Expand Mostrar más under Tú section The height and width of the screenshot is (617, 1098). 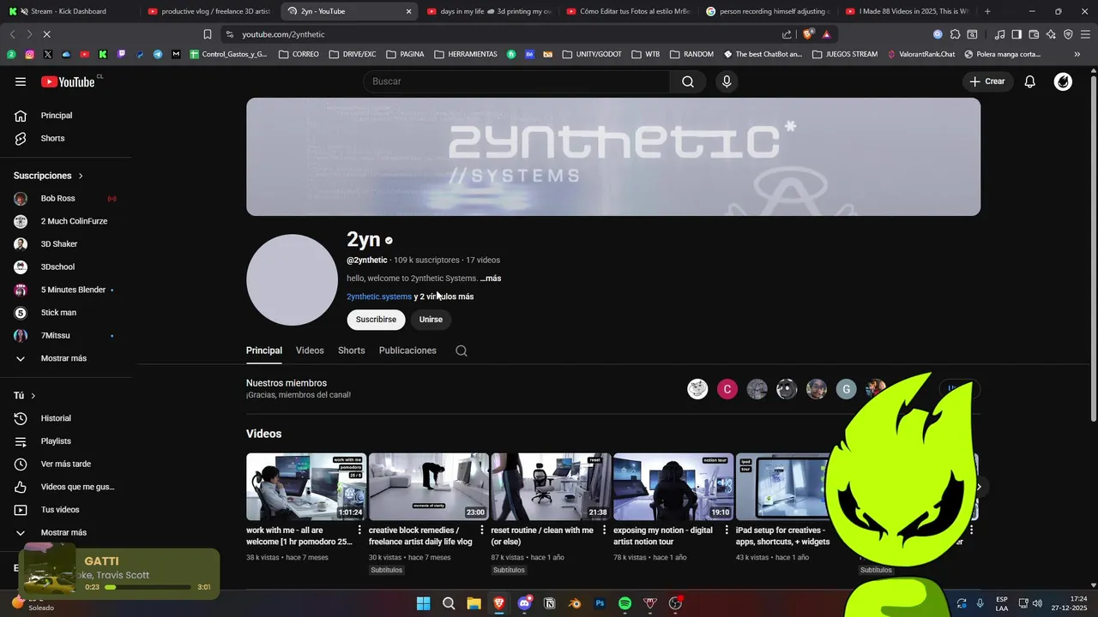pos(65,532)
